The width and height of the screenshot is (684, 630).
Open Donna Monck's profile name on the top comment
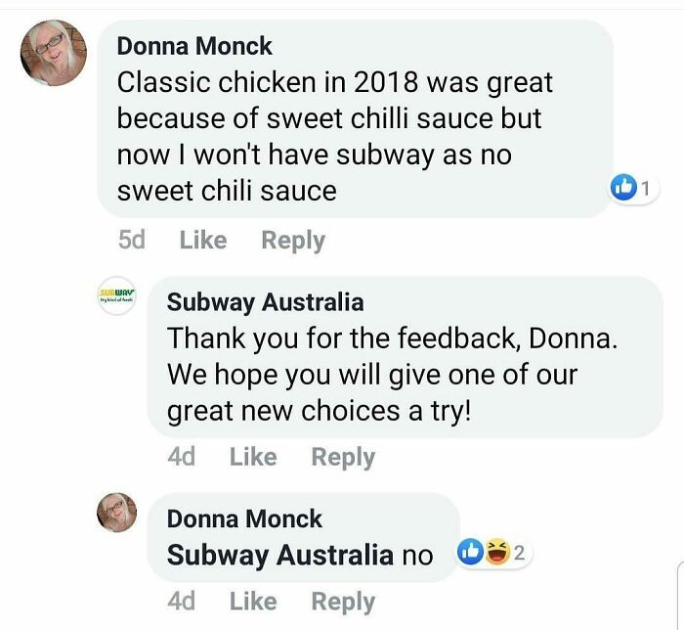(x=194, y=45)
